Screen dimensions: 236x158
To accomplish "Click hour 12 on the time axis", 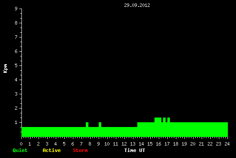I will 124,144.
